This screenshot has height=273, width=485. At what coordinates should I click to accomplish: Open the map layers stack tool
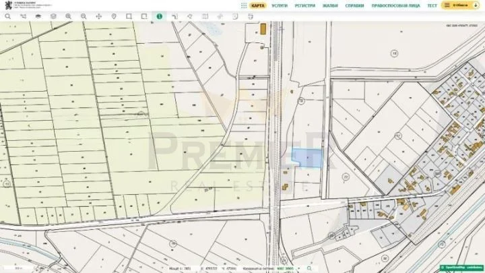point(53,16)
